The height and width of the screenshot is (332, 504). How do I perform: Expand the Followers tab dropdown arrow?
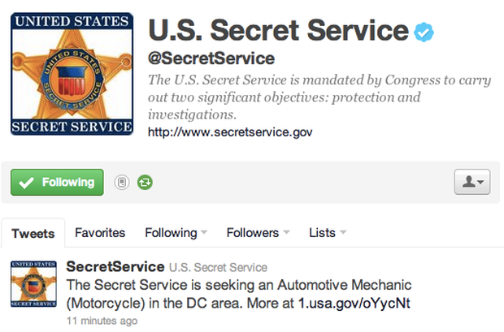(287, 232)
